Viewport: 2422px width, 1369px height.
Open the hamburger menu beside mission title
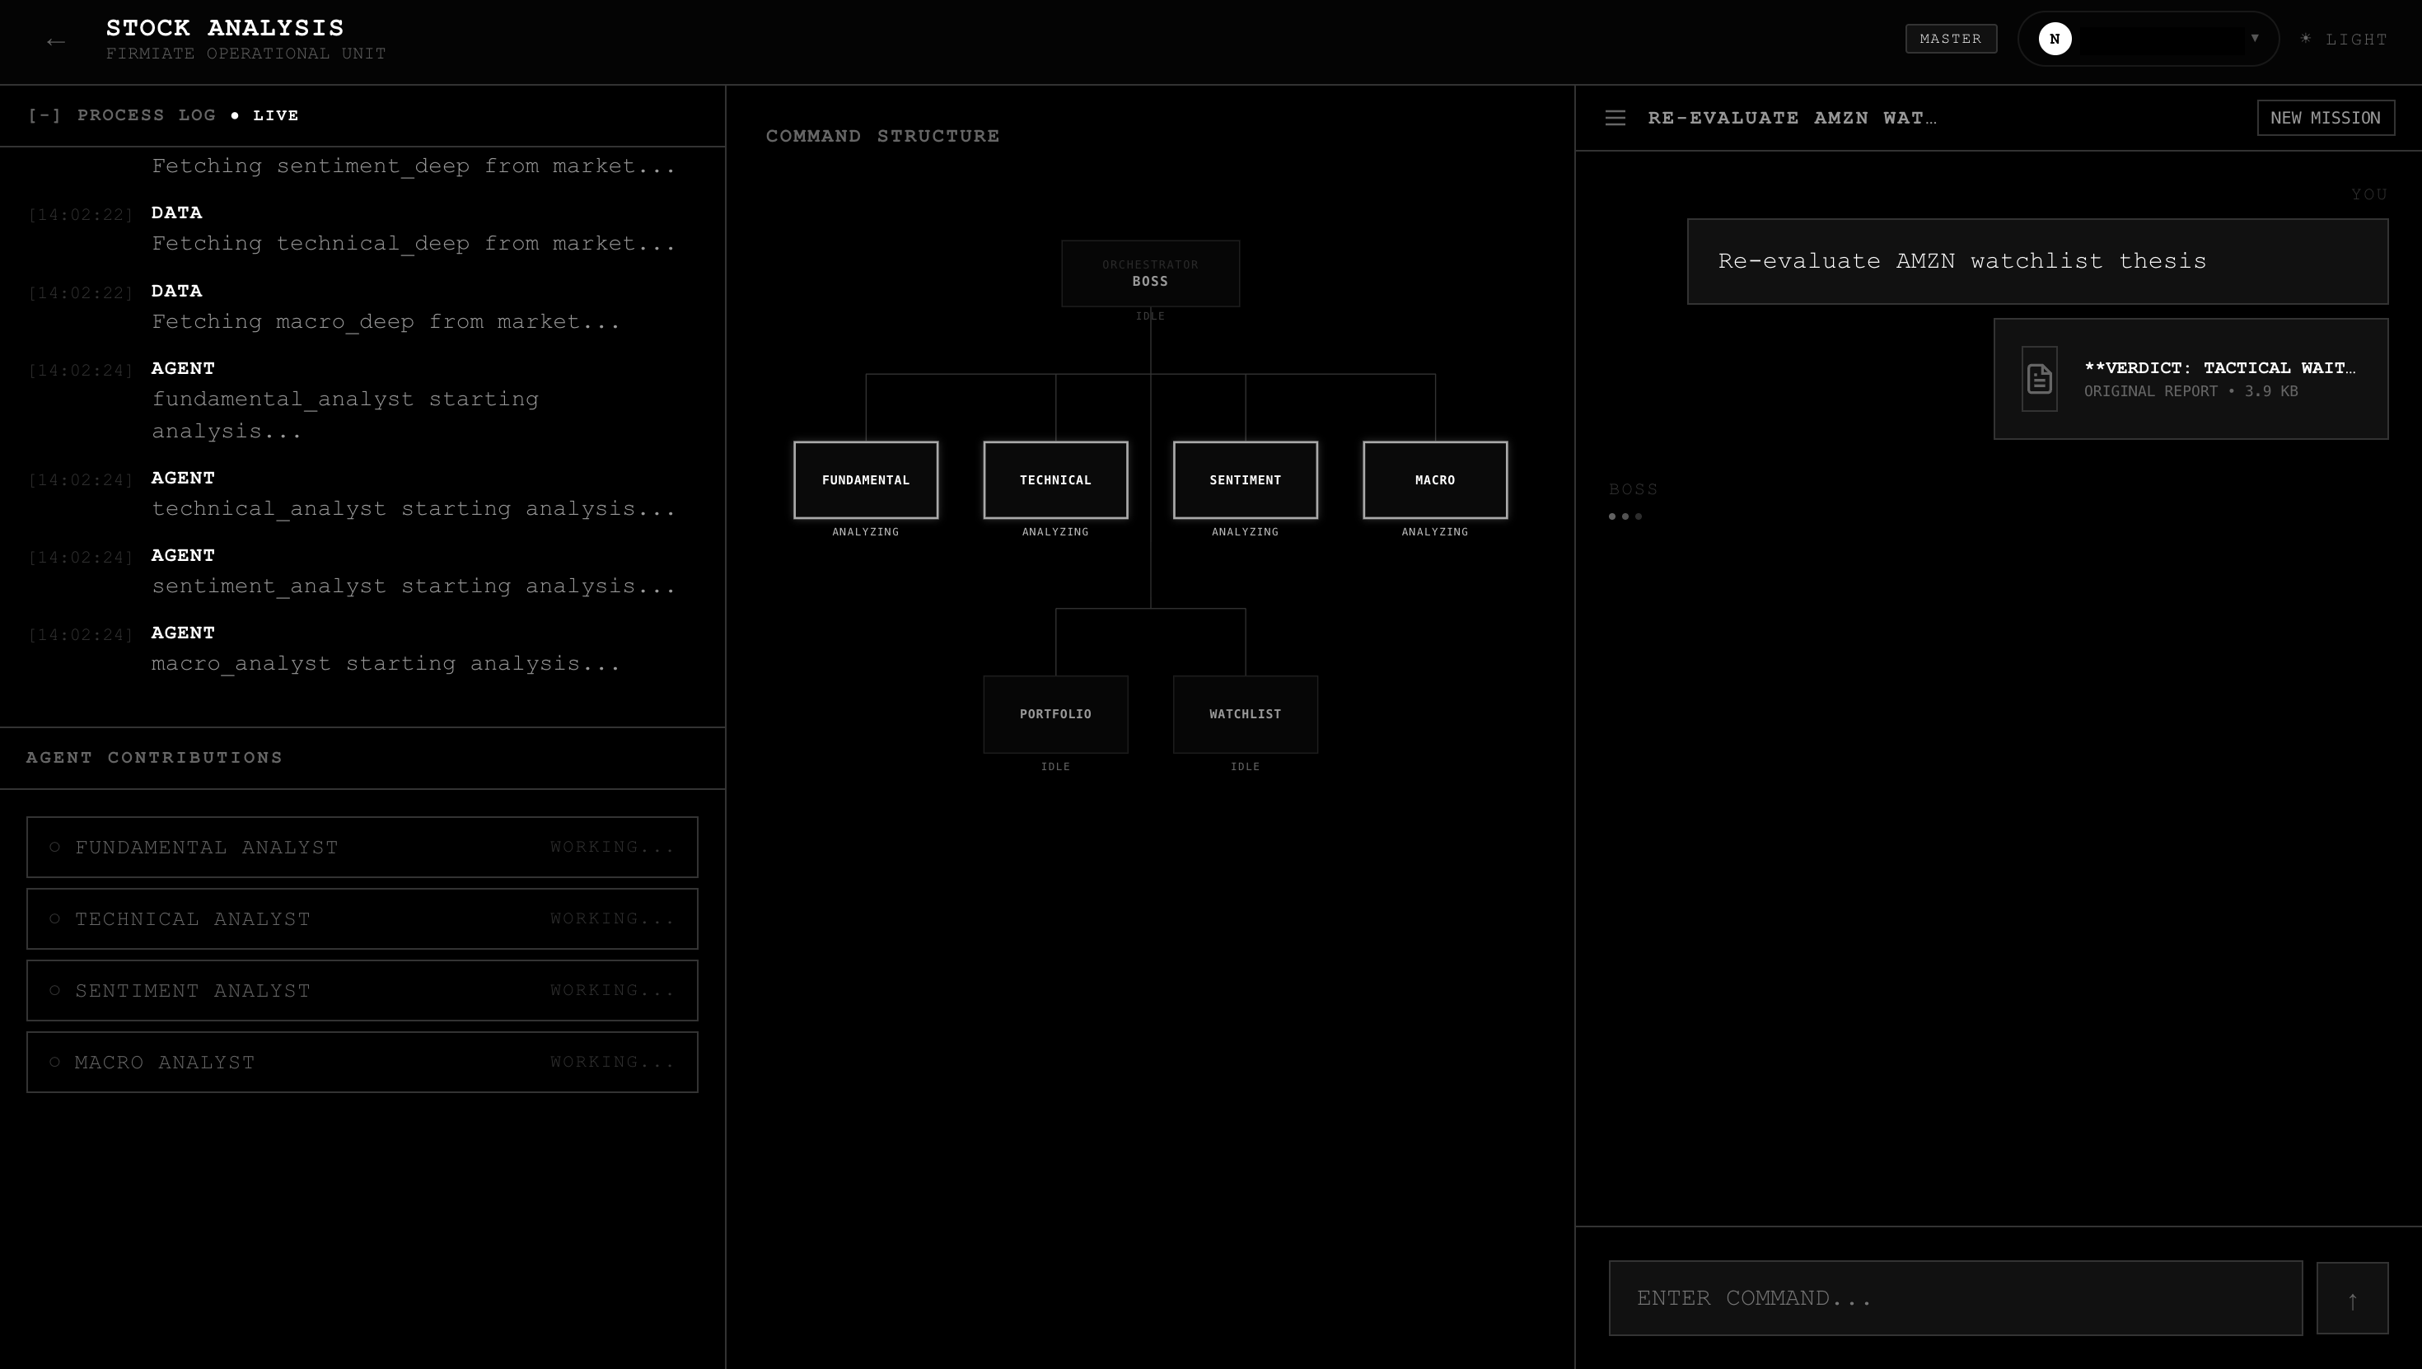pyautogui.click(x=1615, y=118)
